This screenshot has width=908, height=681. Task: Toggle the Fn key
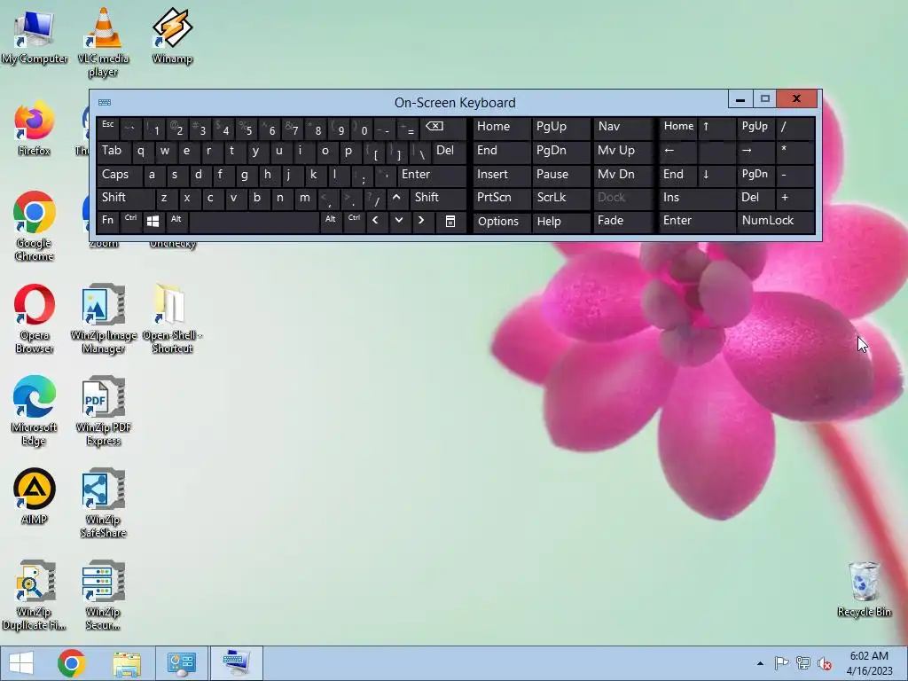click(x=107, y=221)
